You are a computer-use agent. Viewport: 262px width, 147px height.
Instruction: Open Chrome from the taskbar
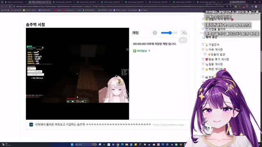pyautogui.click(x=117, y=145)
